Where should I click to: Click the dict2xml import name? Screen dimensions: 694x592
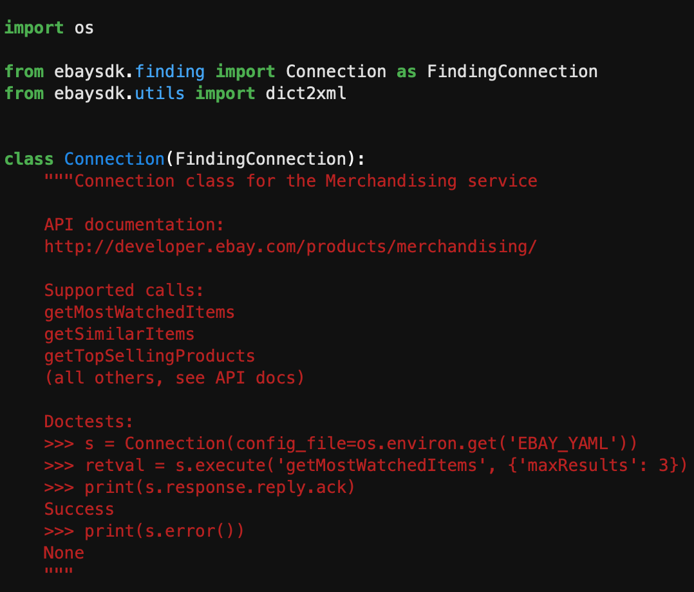tap(306, 93)
